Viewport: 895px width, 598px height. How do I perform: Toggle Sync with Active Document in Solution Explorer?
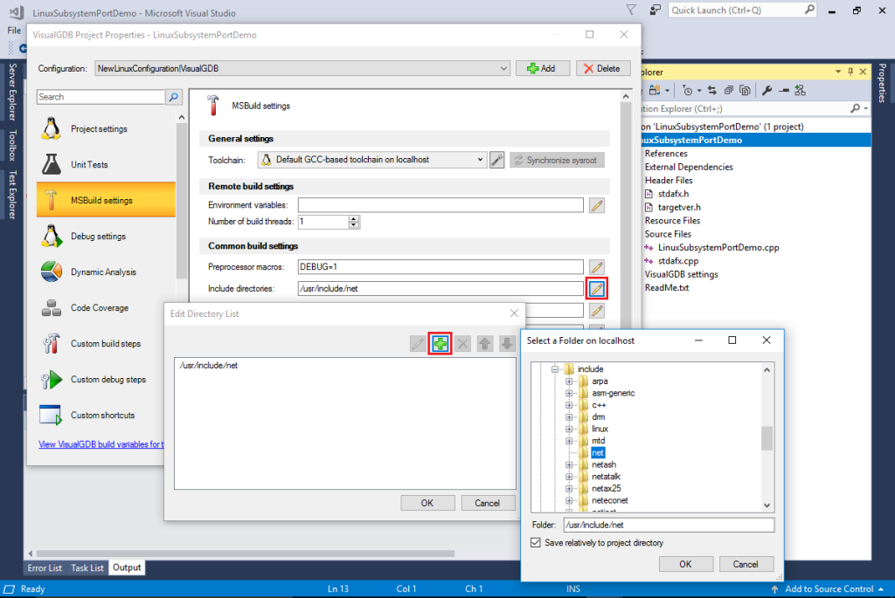[711, 90]
